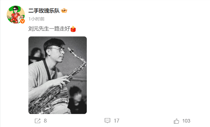Click the thumbs-up like icon
210x127 pixels.
[176, 121]
